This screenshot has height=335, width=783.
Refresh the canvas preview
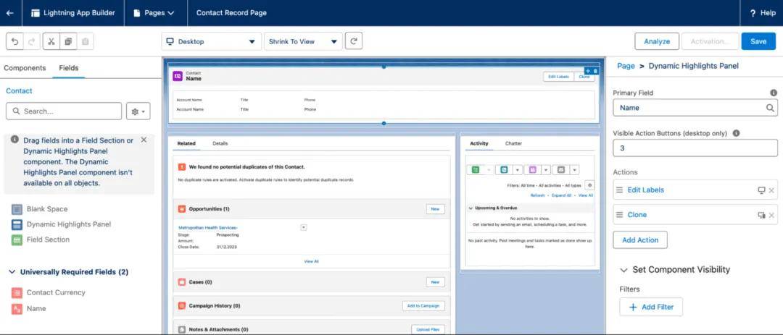[354, 41]
